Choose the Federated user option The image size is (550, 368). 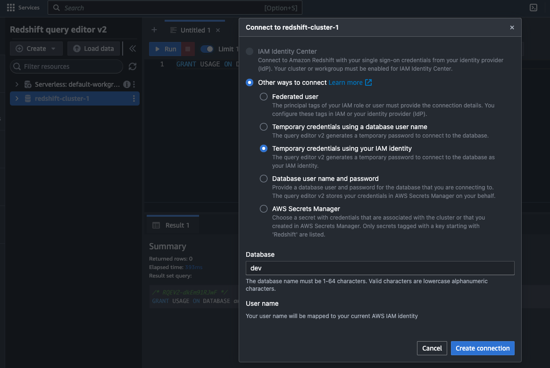click(x=263, y=97)
